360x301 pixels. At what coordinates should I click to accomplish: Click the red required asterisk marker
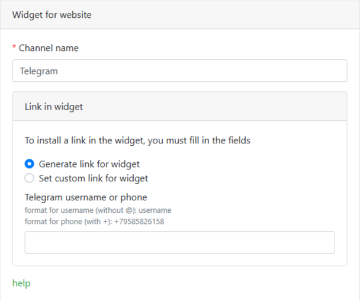pos(14,48)
